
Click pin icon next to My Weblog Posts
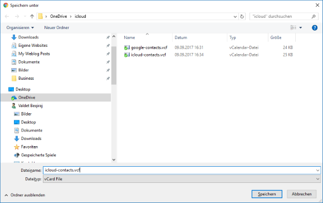click(107, 54)
